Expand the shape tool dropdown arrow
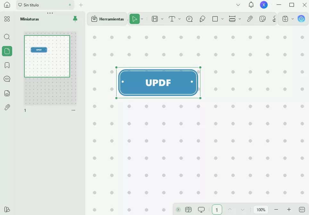This screenshot has height=215, width=309. pos(222,19)
